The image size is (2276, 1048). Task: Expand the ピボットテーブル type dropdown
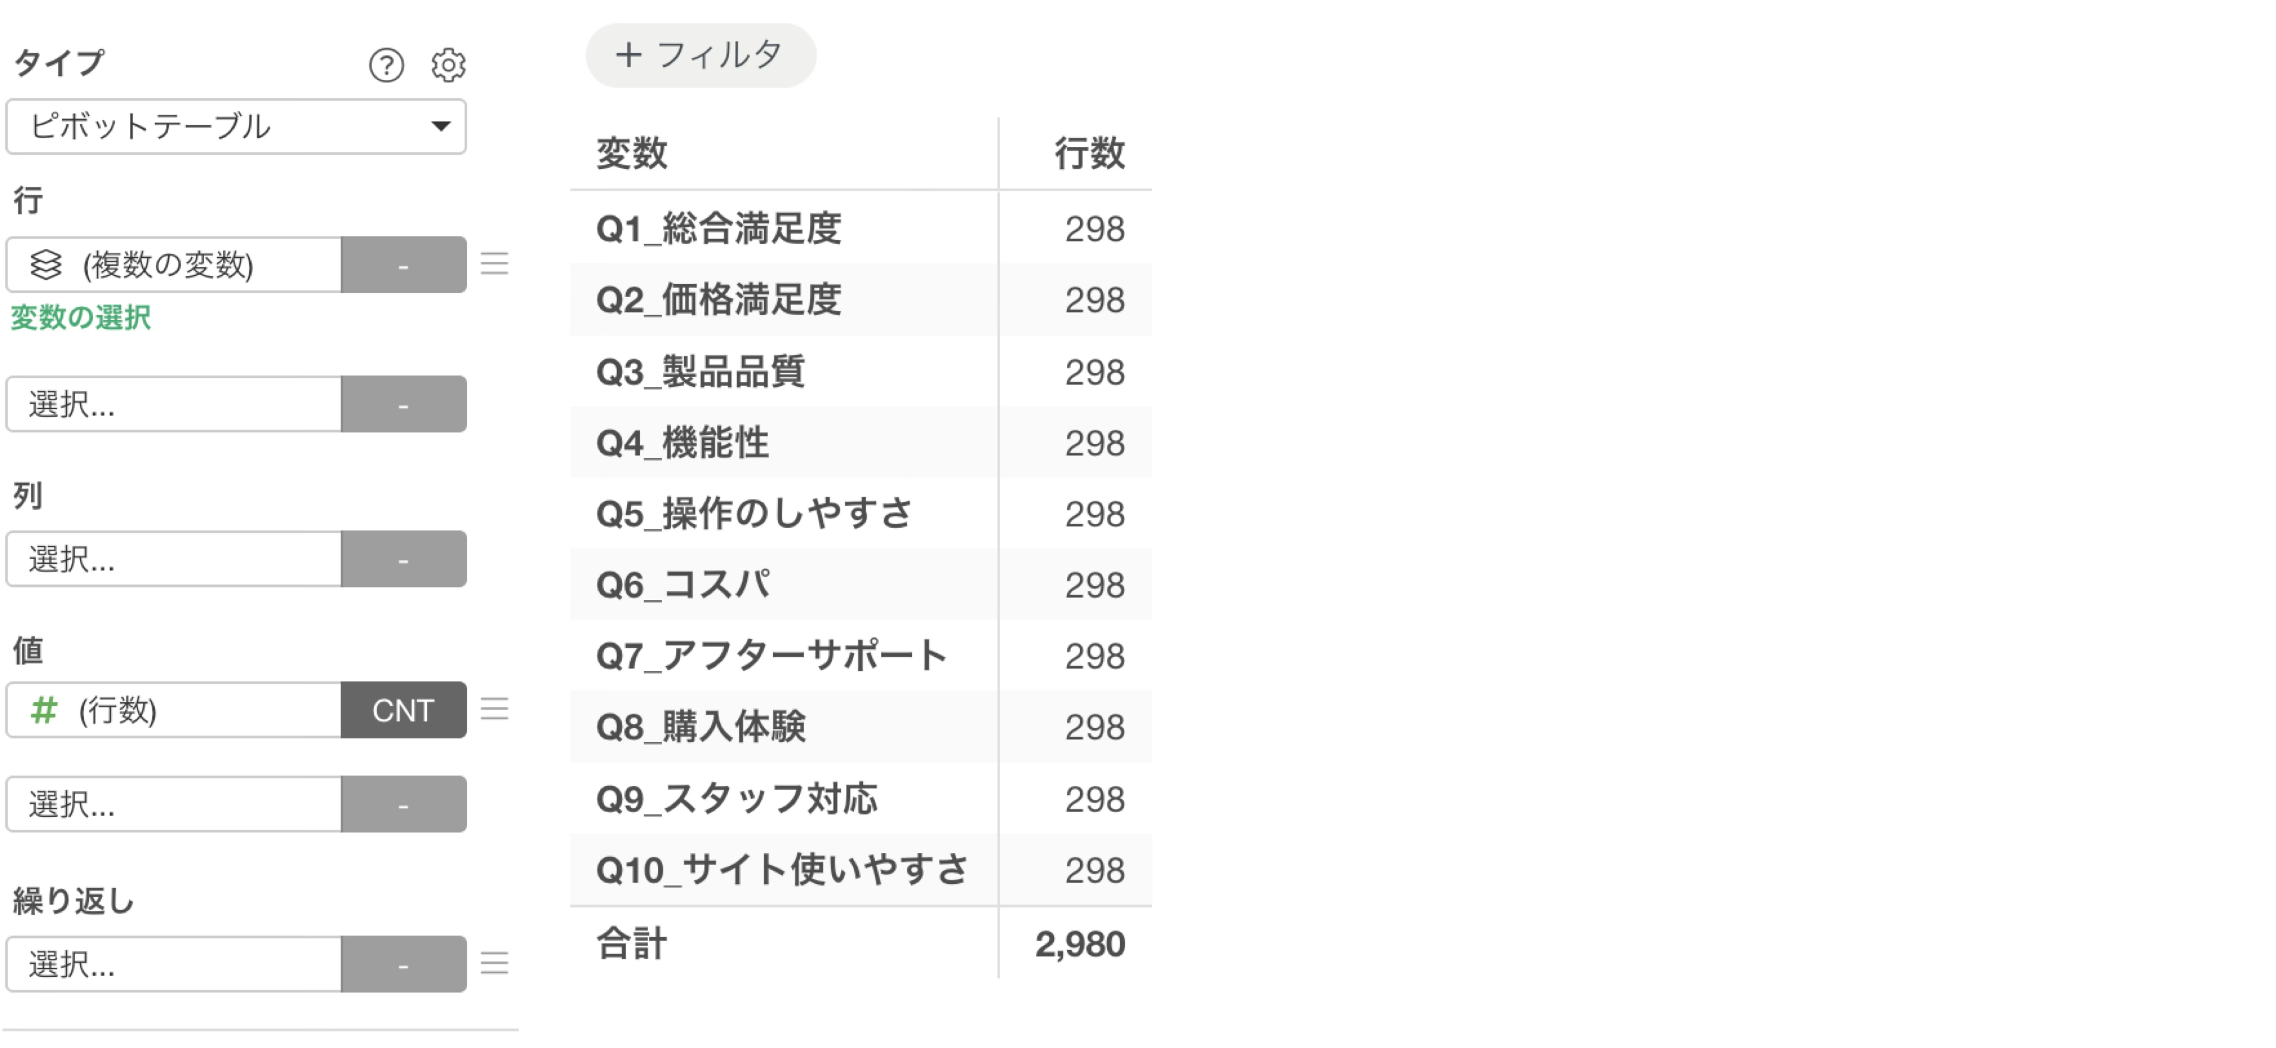pyautogui.click(x=236, y=126)
